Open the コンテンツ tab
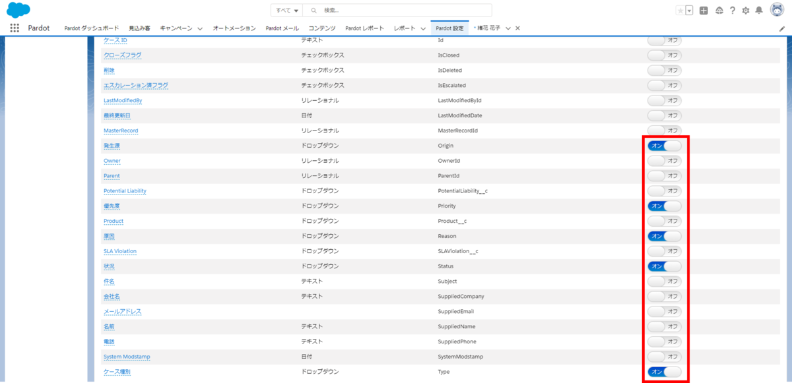Image resolution: width=792 pixels, height=383 pixels. tap(322, 28)
